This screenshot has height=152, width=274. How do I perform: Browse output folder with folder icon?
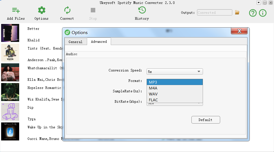[x=237, y=12]
